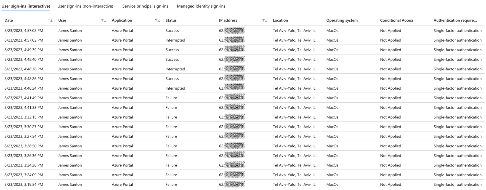
Task: Open the 4:48:26 PM sign-in entry
Action: pyautogui.click(x=243, y=79)
